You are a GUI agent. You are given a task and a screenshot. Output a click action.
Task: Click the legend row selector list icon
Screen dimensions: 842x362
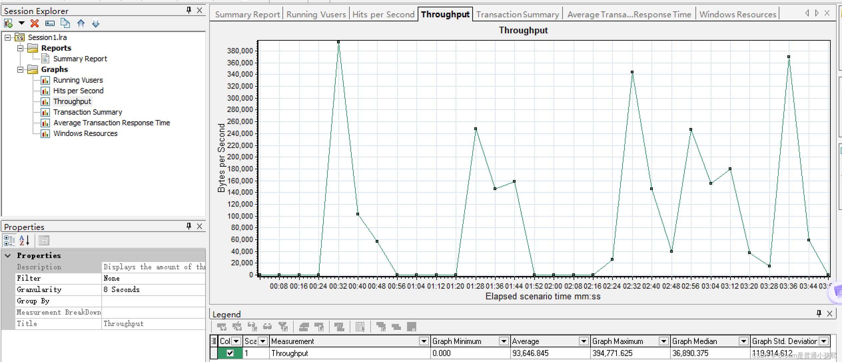point(214,341)
